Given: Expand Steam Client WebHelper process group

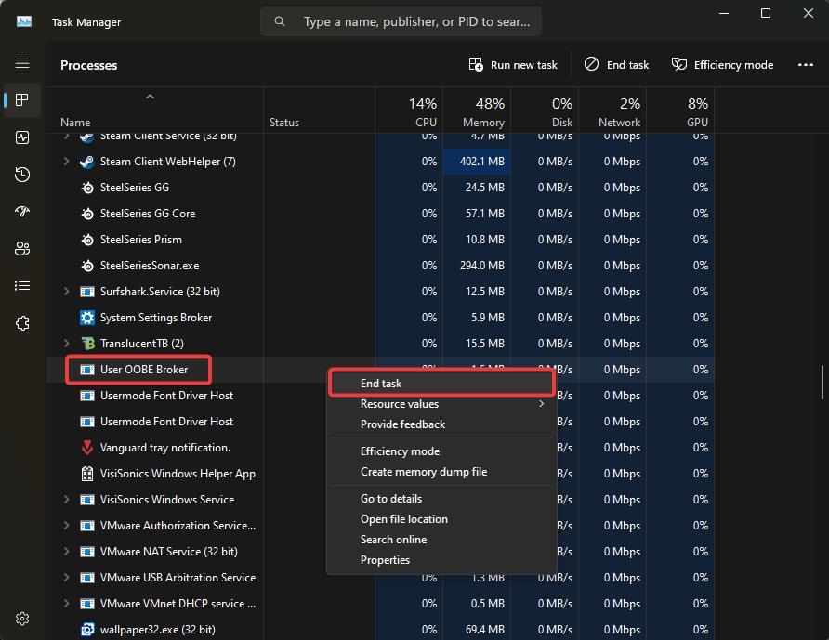Looking at the screenshot, I should pyautogui.click(x=66, y=162).
